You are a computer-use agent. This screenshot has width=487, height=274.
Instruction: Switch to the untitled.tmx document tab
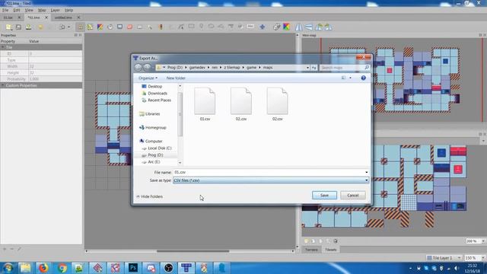tap(63, 18)
